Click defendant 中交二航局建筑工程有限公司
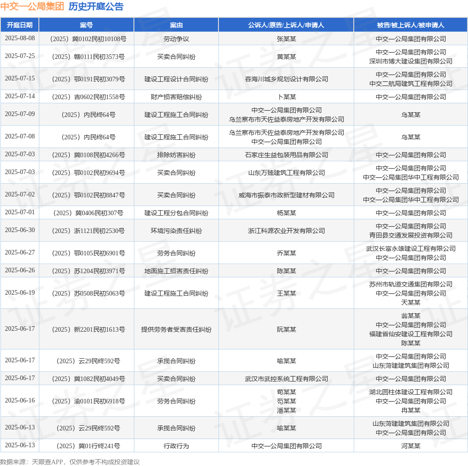Screen dimensions: 468x466 (411, 84)
